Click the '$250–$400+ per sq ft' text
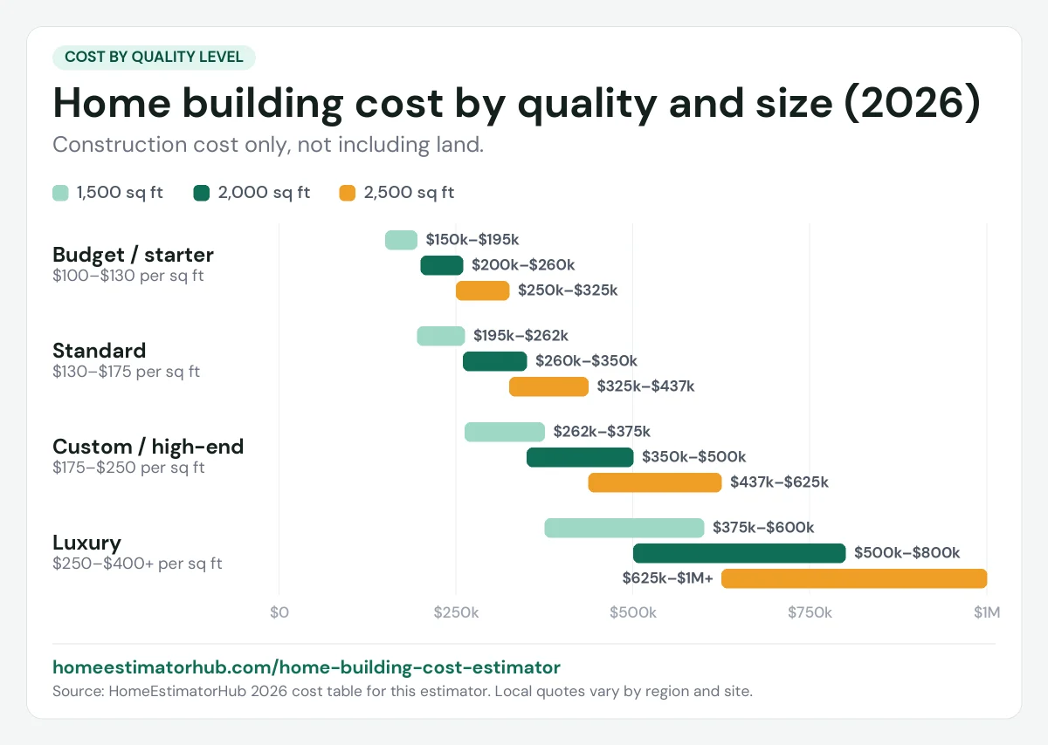 pyautogui.click(x=138, y=564)
